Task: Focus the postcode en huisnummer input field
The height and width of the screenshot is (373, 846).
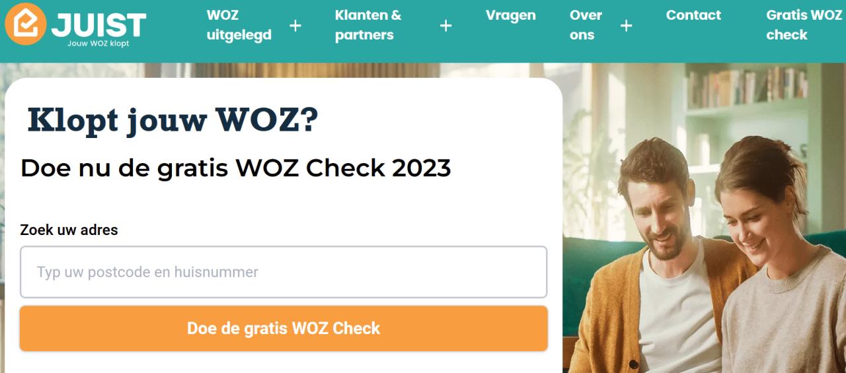Action: pyautogui.click(x=284, y=272)
